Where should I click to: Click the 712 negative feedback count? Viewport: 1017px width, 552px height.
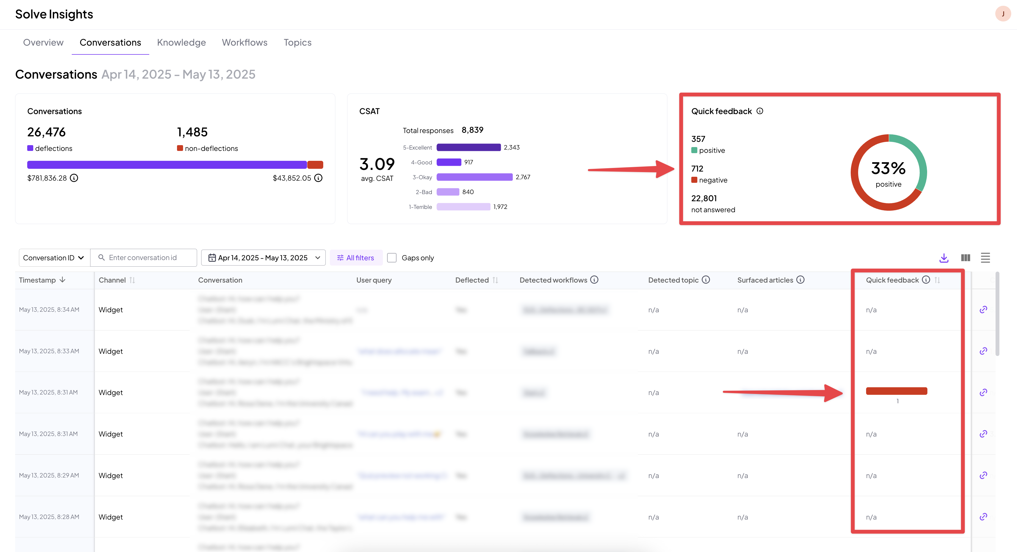tap(697, 169)
